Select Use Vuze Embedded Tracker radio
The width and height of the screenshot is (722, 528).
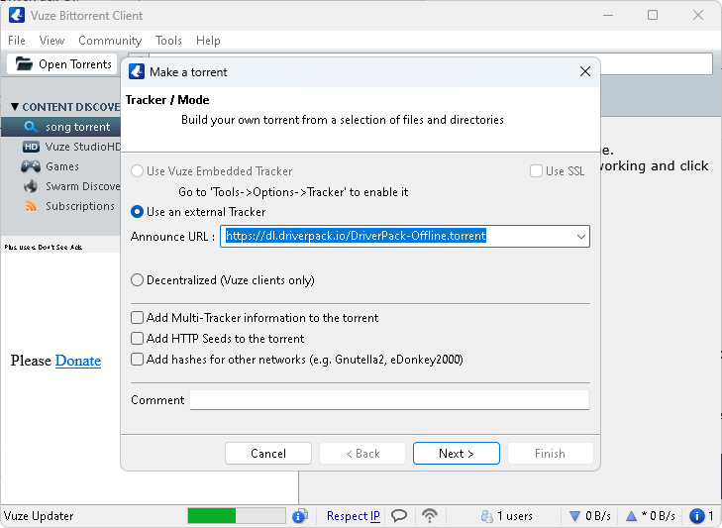[x=137, y=171]
